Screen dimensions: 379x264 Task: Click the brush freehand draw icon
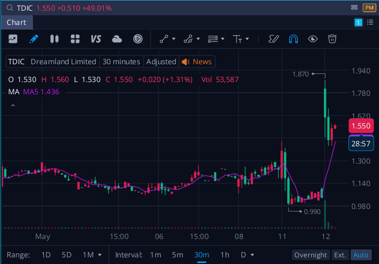pos(273,39)
